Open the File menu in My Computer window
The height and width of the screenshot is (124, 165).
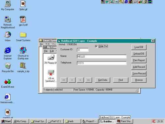[46, 51]
